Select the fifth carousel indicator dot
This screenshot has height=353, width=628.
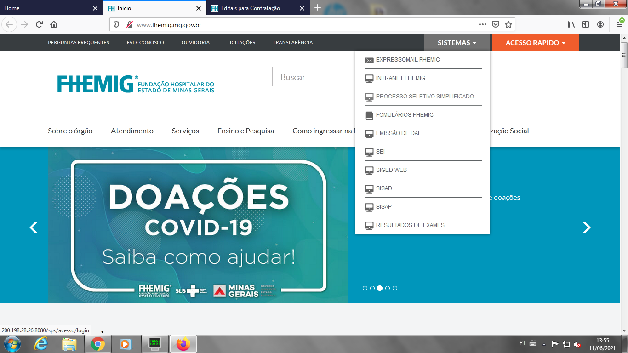pos(395,288)
